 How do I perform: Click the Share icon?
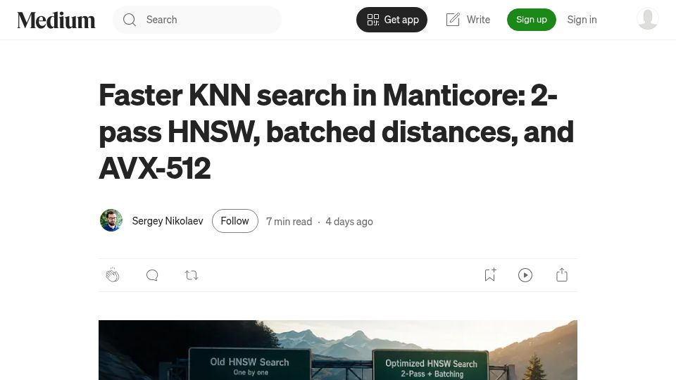point(562,275)
